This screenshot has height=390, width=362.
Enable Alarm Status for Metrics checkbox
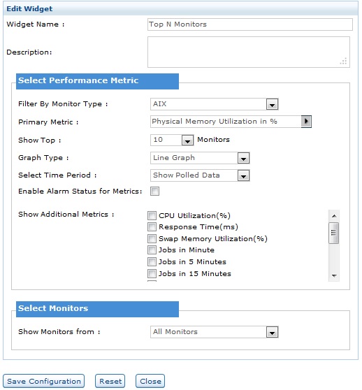[x=154, y=192]
